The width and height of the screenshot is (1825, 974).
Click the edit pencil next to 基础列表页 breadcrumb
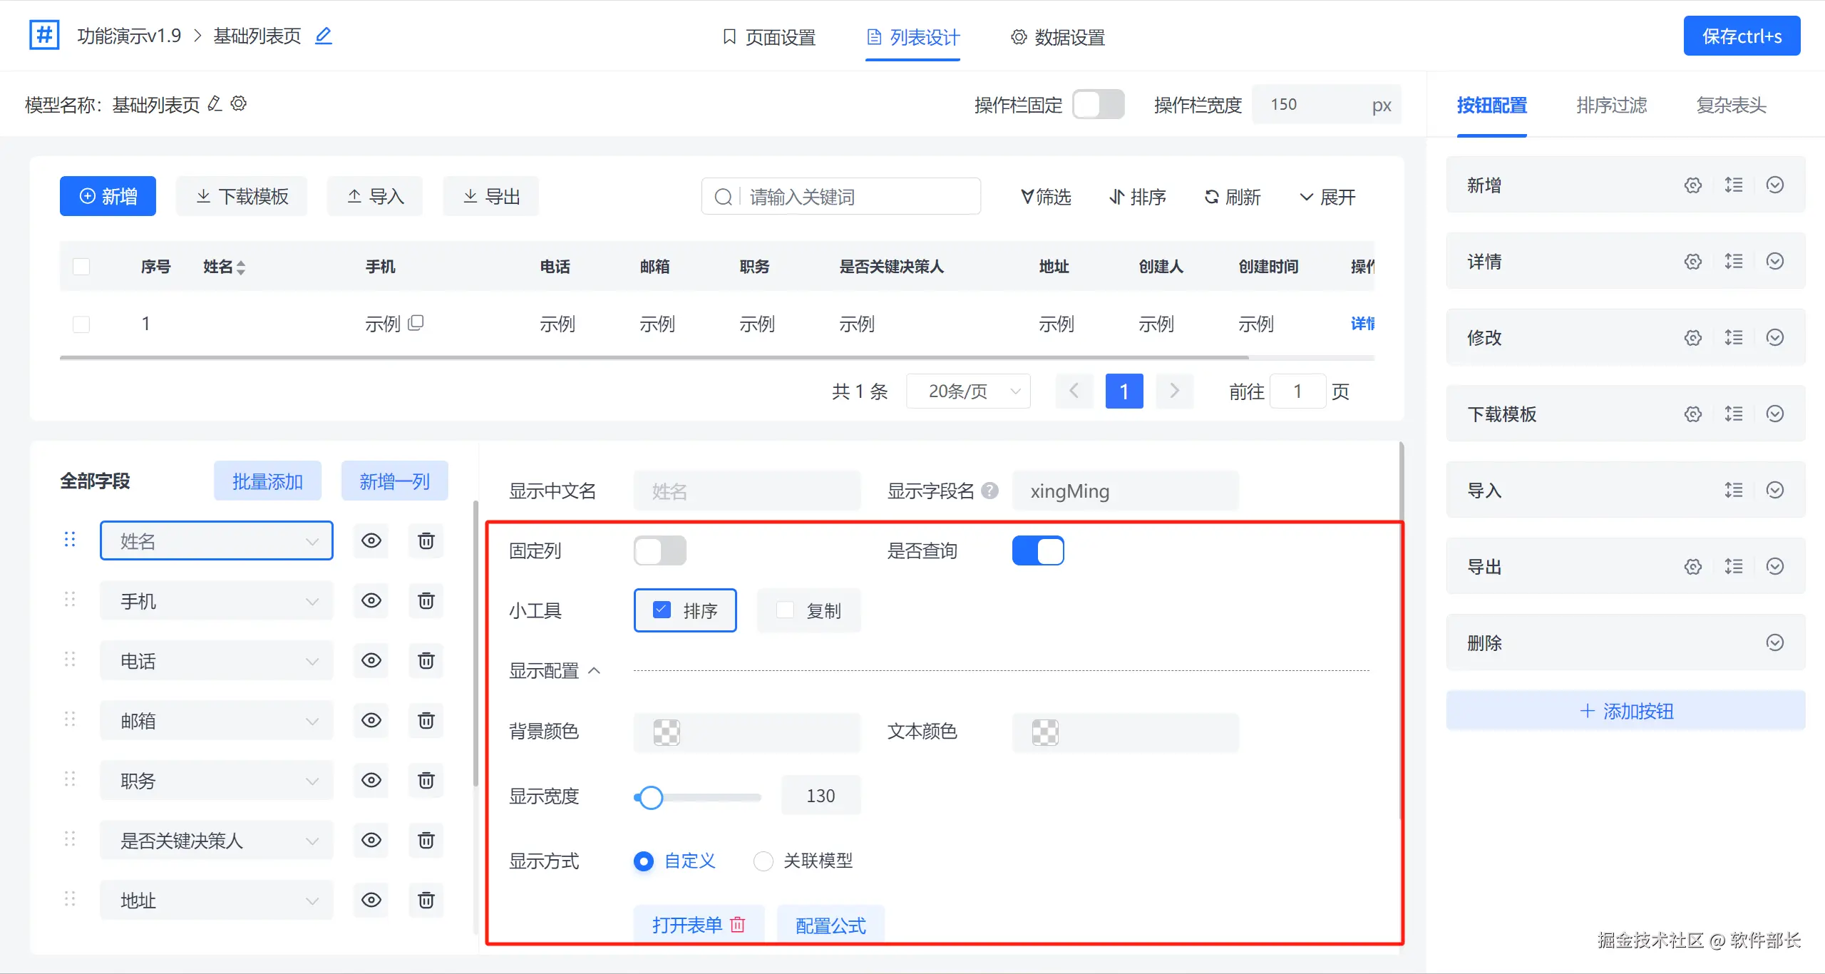(x=324, y=36)
